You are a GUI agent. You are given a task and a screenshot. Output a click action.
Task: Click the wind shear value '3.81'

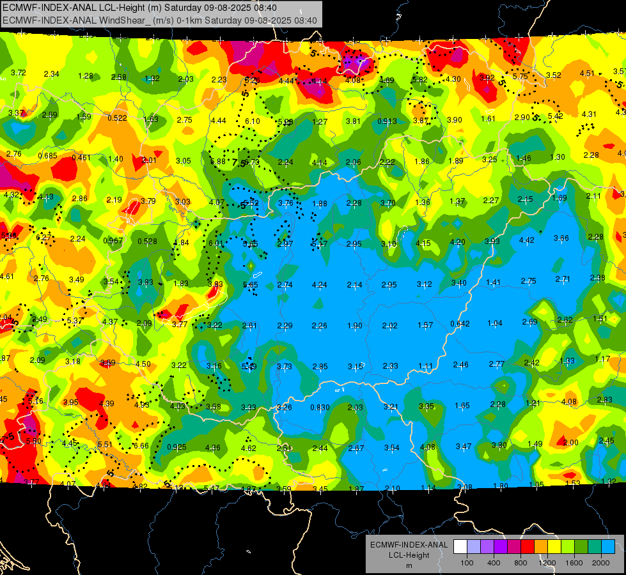353,121
